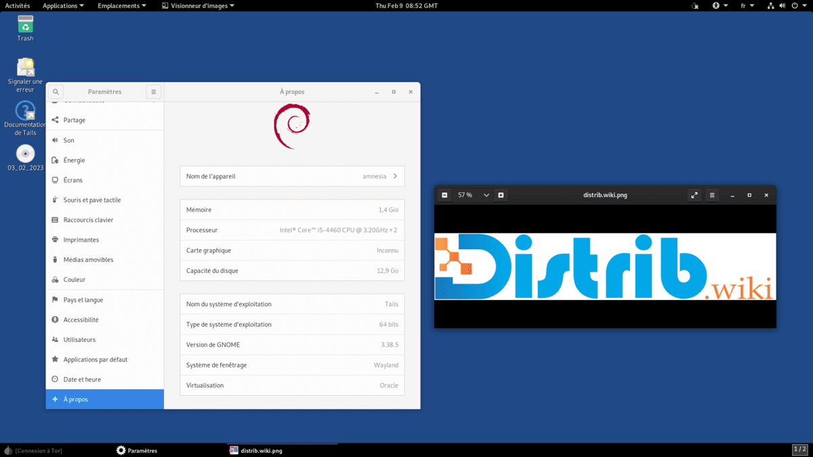Click the search icon in Paramètres
The image size is (813, 457).
(x=56, y=91)
